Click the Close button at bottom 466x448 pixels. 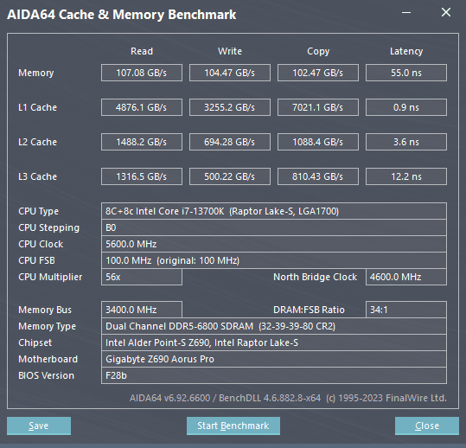427,426
